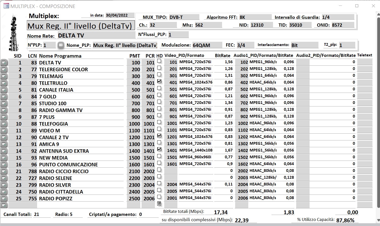Click video format MPEG4_1440x108 for ANTENNA SUD EXTRA
This screenshot has width=380, height=226.
[x=196, y=150]
